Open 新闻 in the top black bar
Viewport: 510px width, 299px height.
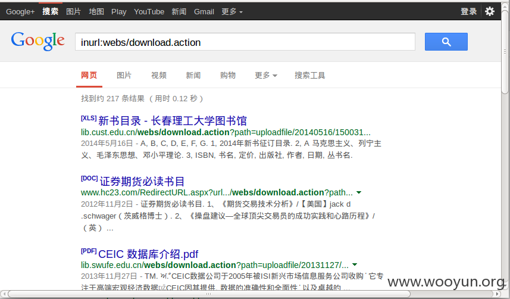point(179,12)
